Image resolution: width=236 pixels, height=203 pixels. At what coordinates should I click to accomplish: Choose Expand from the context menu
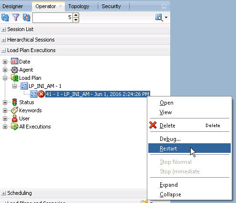(x=189, y=185)
